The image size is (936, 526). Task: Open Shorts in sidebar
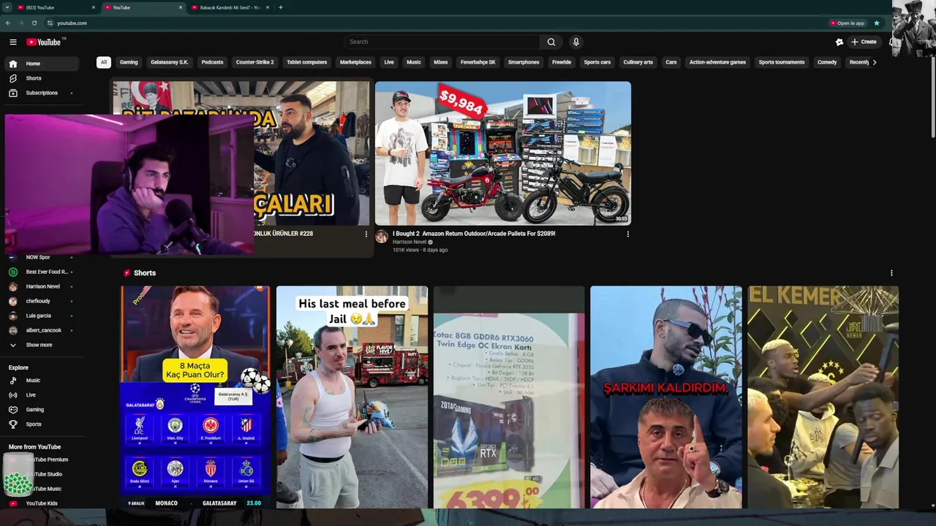[x=42, y=78]
